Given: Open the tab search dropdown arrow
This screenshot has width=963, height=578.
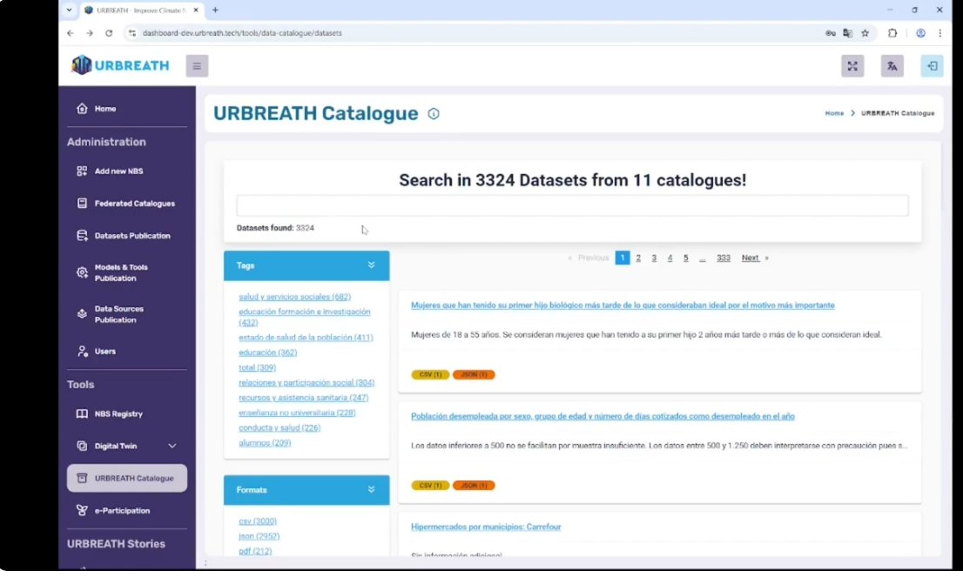Looking at the screenshot, I should point(69,10).
